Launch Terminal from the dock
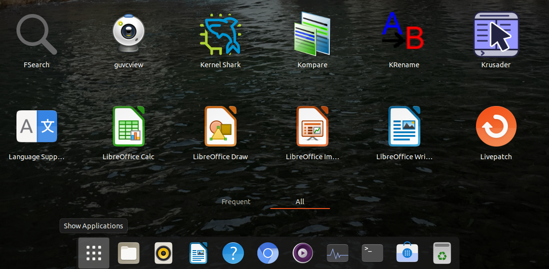The width and height of the screenshot is (549, 269). (x=372, y=253)
